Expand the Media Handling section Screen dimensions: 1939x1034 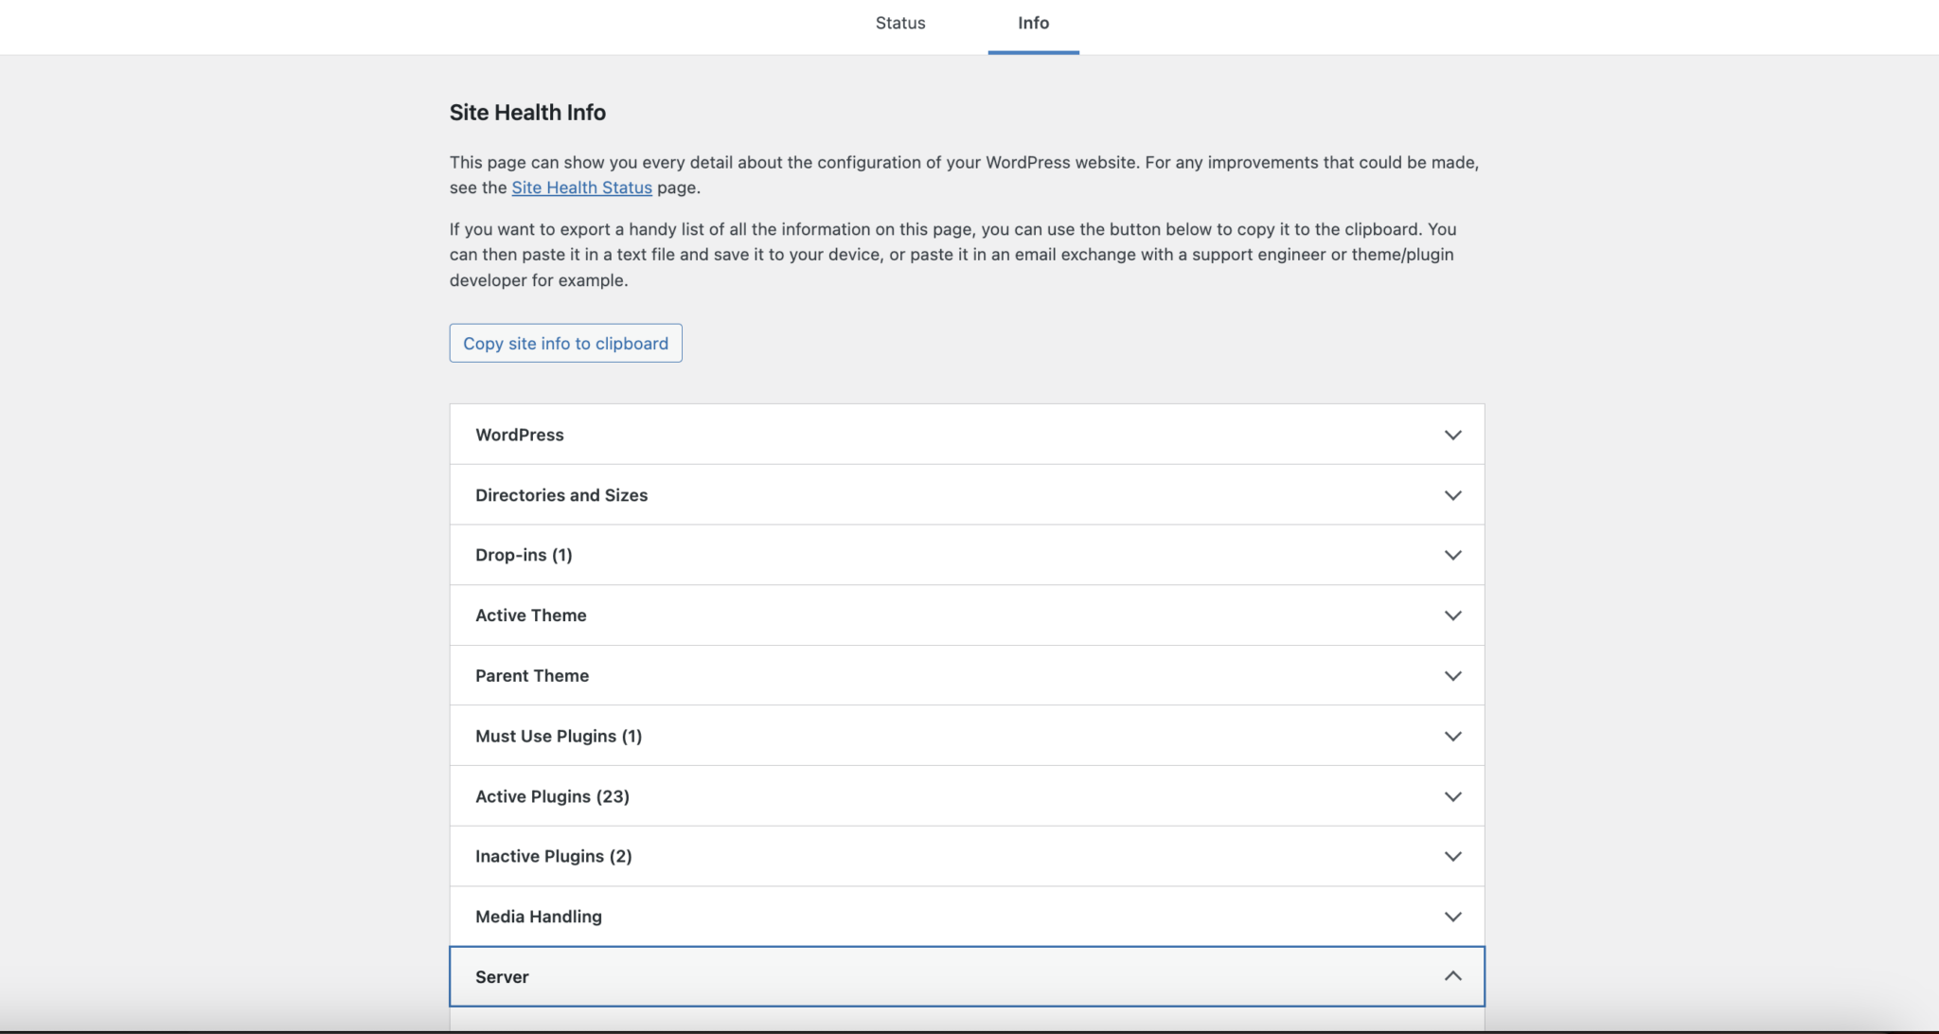point(966,916)
